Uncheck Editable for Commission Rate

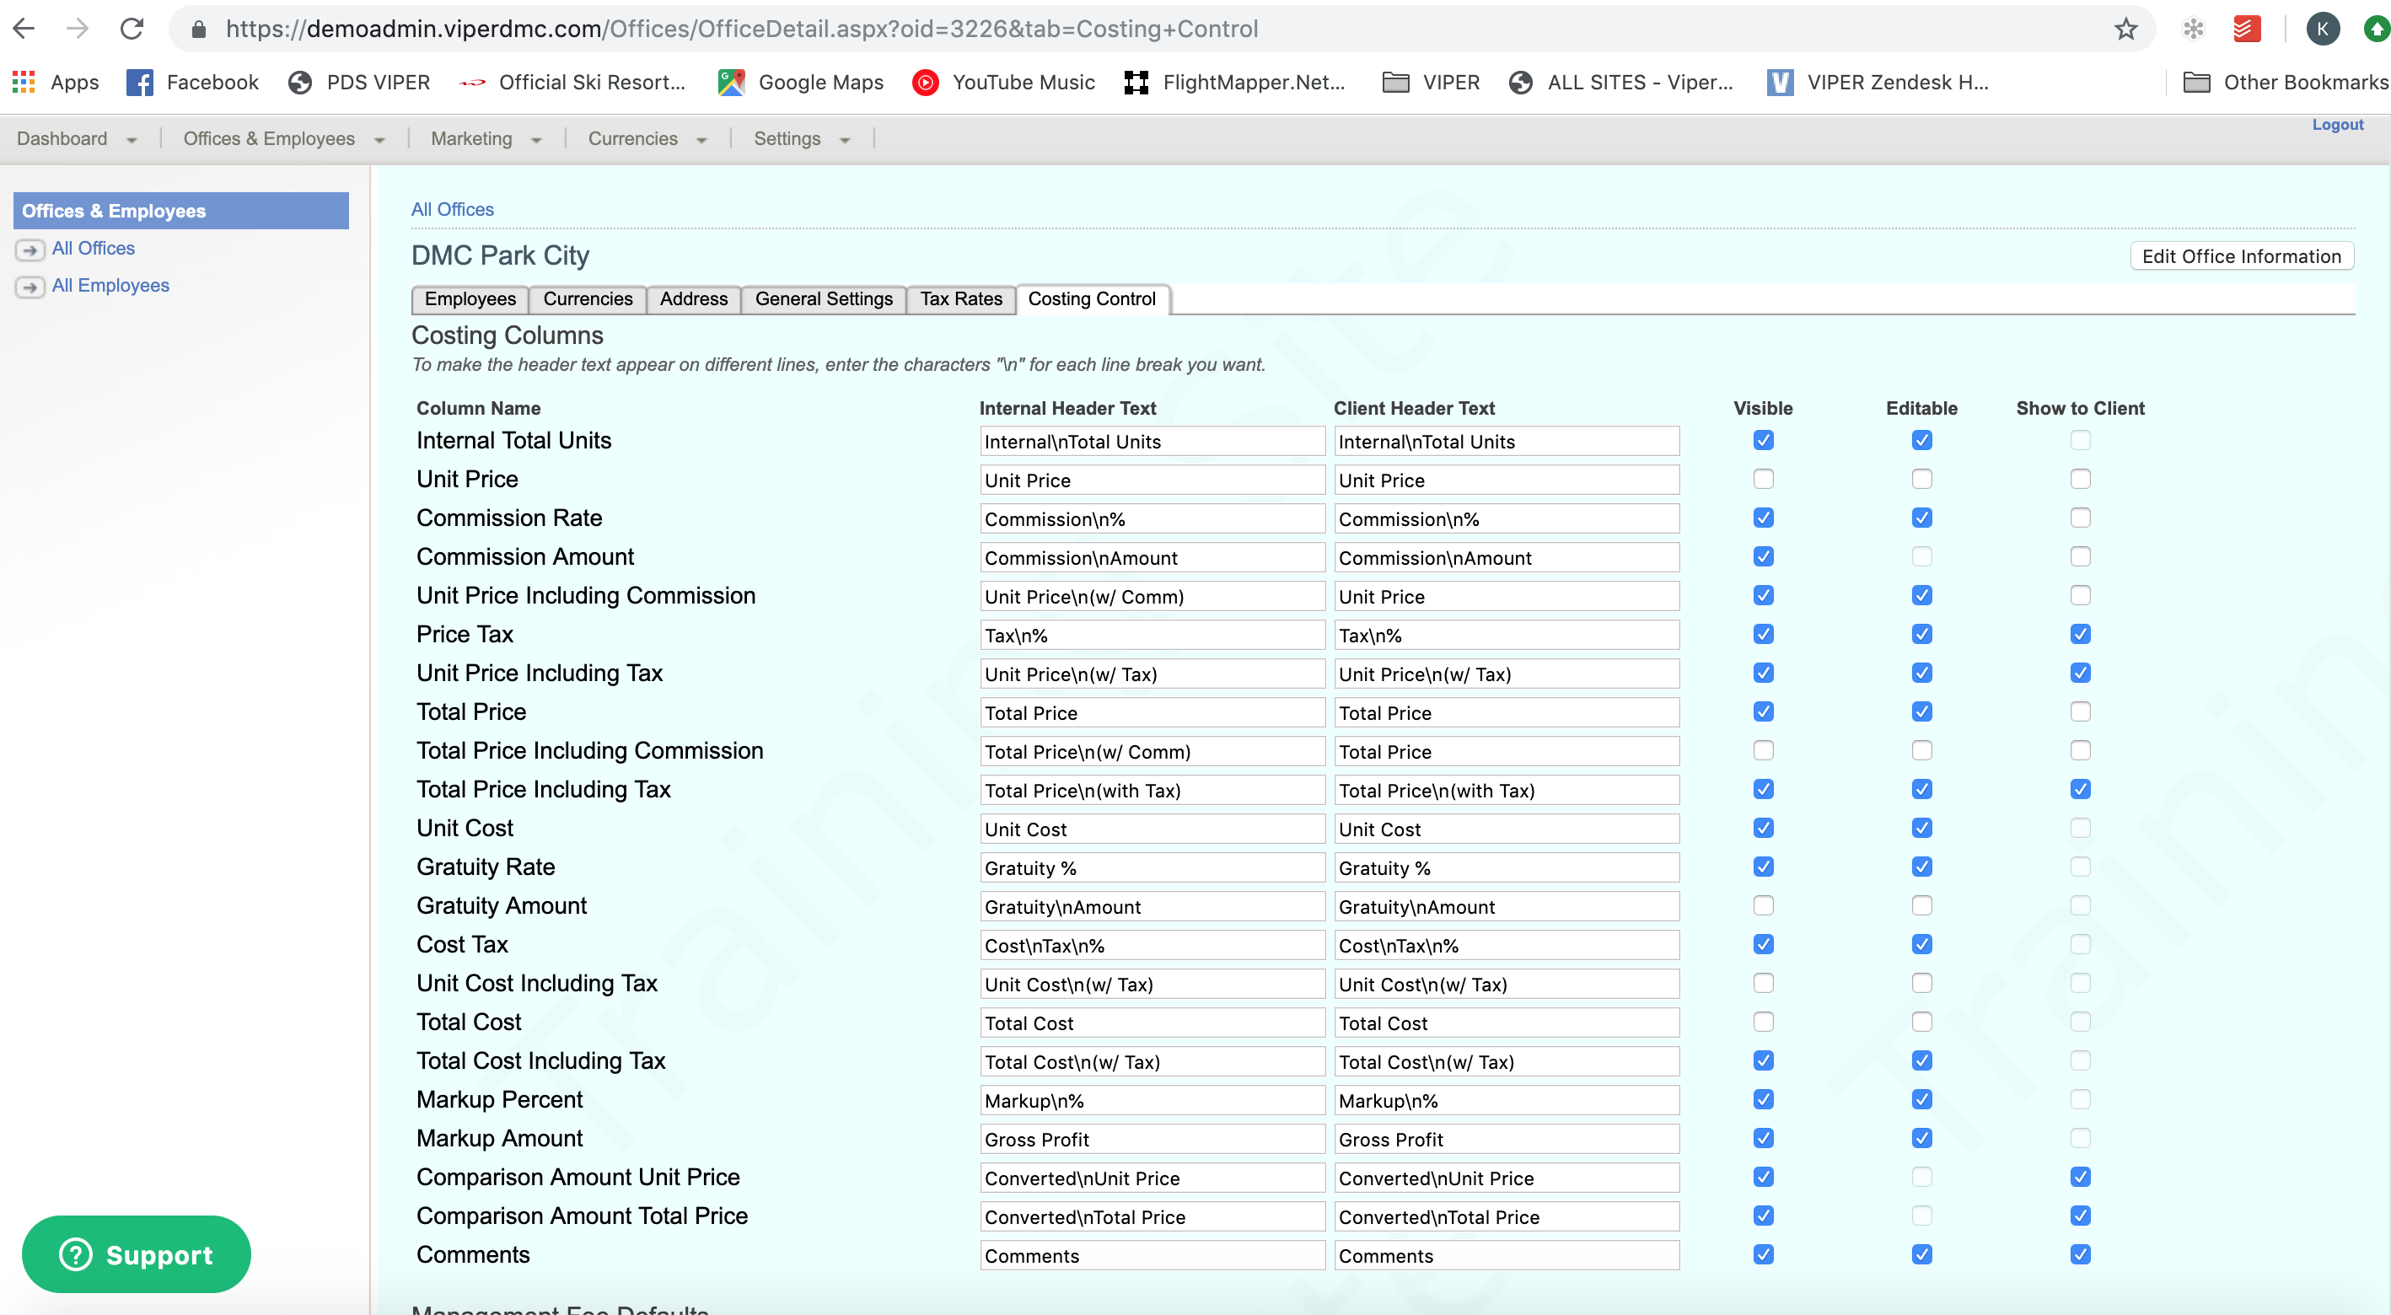pos(1921,518)
